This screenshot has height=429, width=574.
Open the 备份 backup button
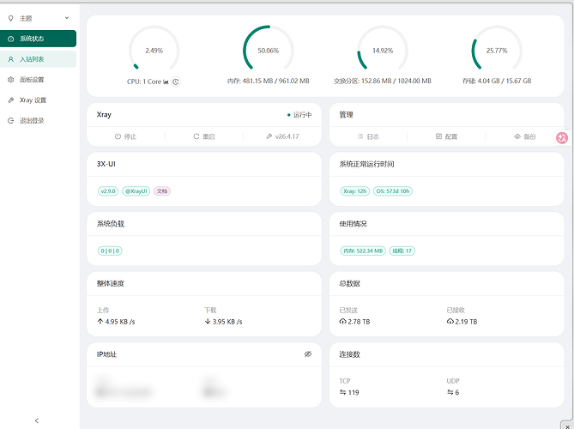(x=525, y=136)
